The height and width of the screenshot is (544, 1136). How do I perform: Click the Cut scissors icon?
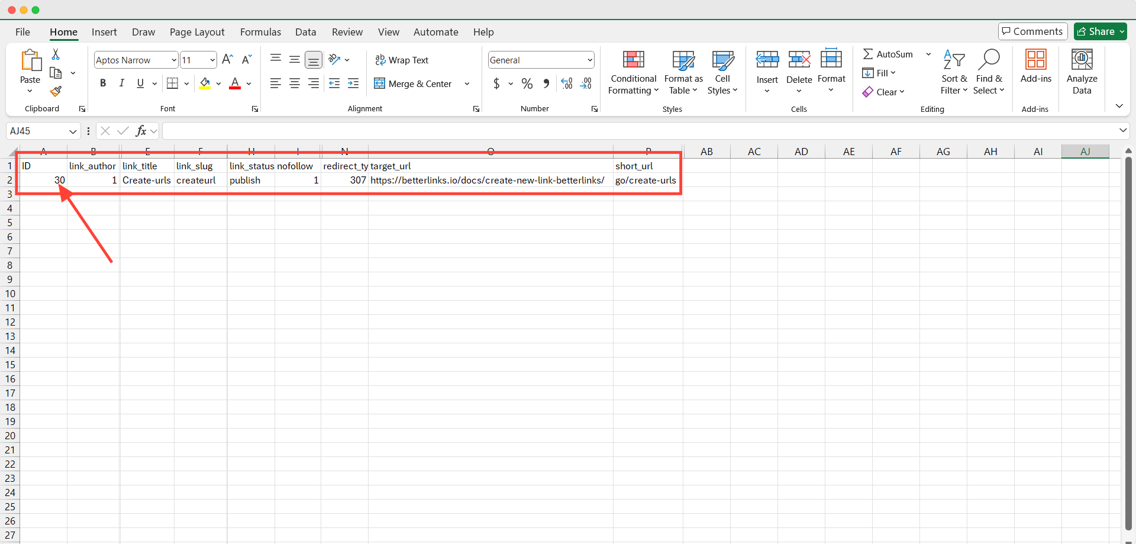(x=56, y=54)
